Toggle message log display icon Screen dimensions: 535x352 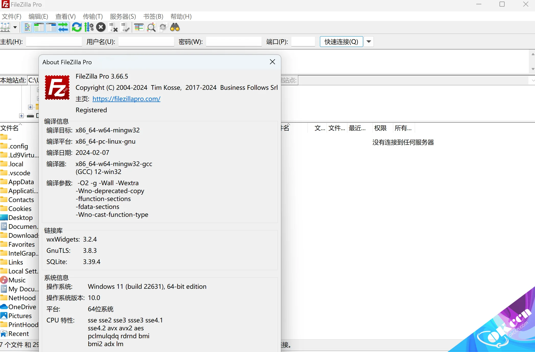[x=27, y=27]
